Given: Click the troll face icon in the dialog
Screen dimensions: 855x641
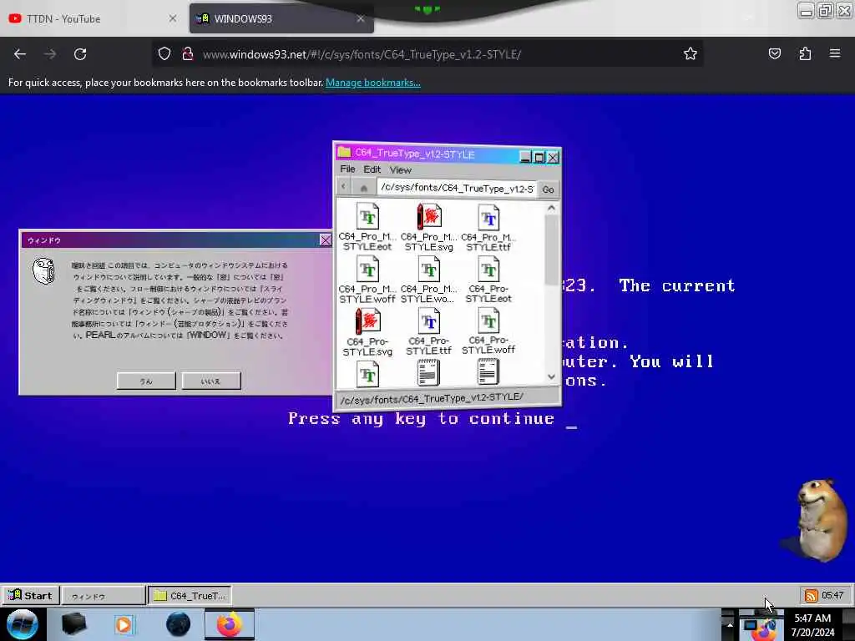Looking at the screenshot, I should tap(43, 271).
